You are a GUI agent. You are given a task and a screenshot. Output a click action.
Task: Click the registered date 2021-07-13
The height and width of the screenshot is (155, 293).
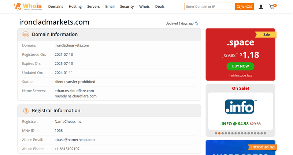click(64, 55)
